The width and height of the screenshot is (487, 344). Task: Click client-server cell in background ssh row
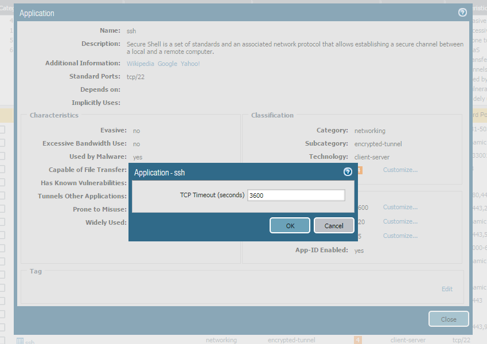[x=408, y=341]
